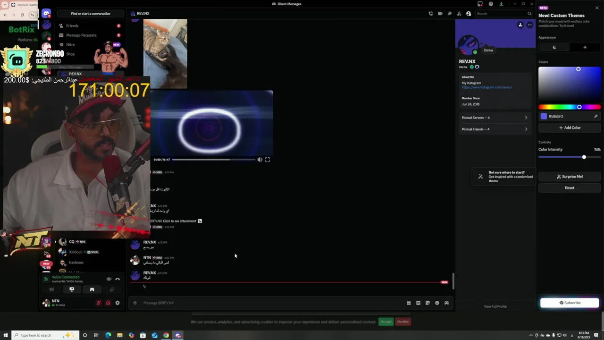Open the Discord Help icon

point(491,4)
